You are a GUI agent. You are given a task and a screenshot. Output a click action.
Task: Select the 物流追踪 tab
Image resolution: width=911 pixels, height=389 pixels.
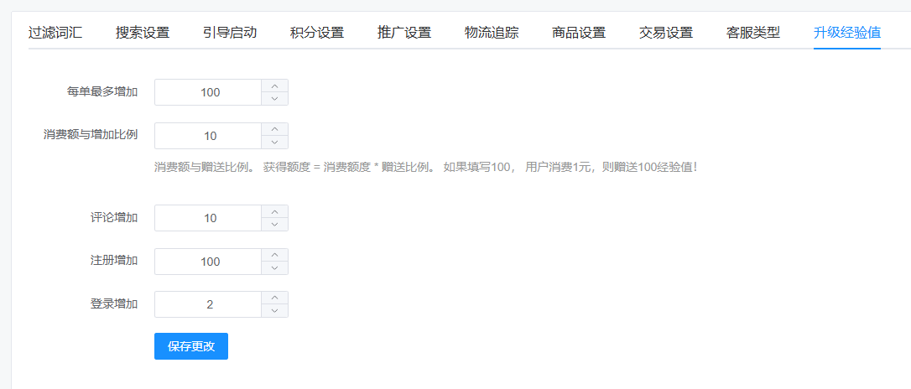pyautogui.click(x=492, y=33)
